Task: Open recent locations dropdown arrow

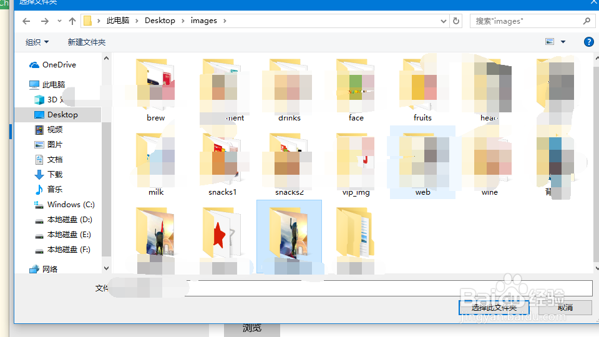Action: pyautogui.click(x=59, y=21)
